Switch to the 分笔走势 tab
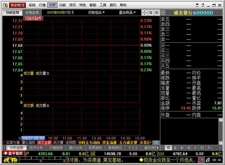Viewport: 225px width, 165px height. pyautogui.click(x=32, y=13)
